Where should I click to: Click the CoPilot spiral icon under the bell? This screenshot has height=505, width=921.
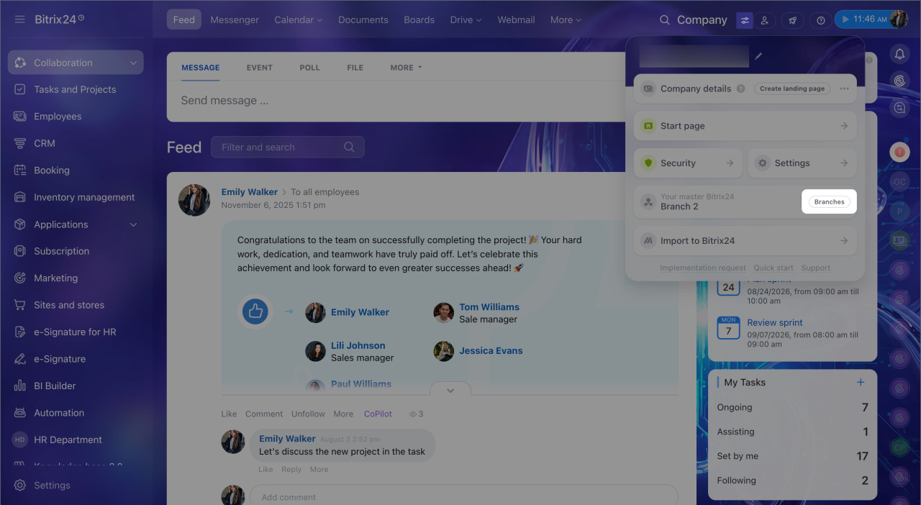click(x=899, y=81)
